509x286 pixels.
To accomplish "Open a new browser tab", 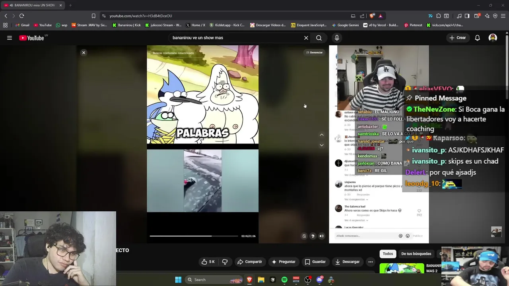I will (x=70, y=5).
